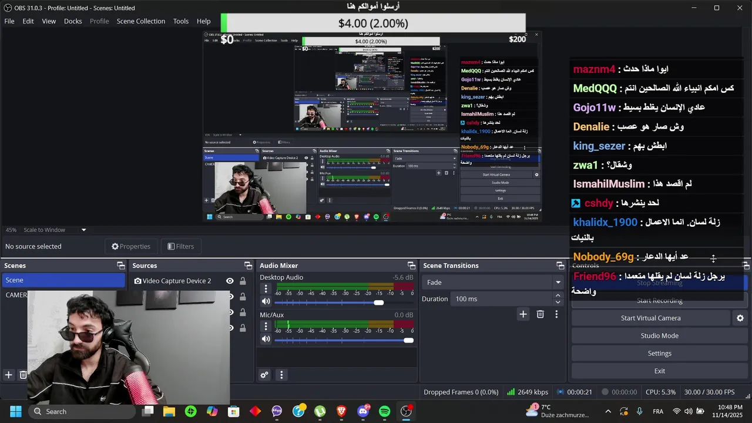
Task: Float the Scenes dock with its pop-out icon
Action: 121,266
